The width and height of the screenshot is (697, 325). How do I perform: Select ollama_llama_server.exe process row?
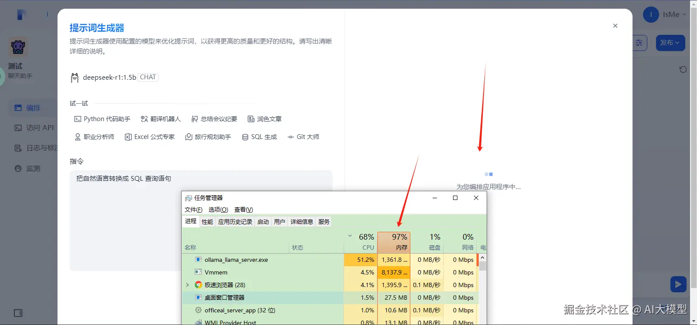click(330, 260)
